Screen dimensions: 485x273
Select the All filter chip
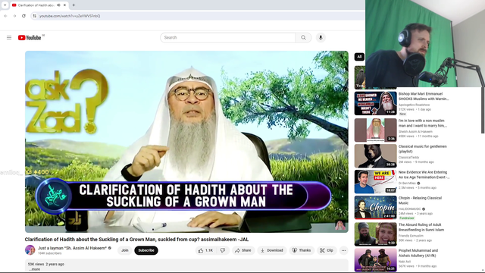coord(359,57)
